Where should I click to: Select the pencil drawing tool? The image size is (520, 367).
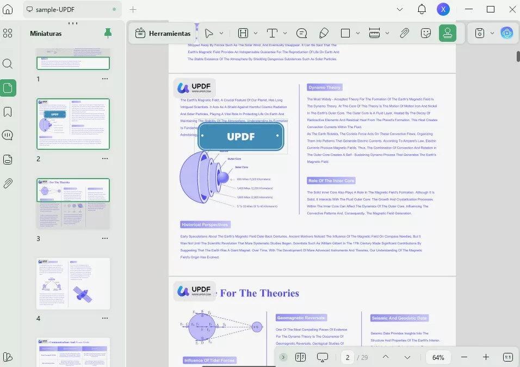tap(324, 33)
